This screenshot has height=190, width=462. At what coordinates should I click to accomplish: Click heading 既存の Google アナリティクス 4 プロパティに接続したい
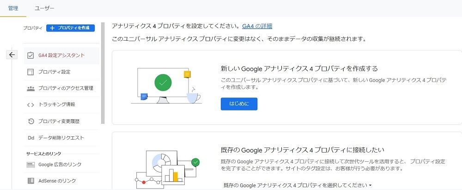point(303,150)
